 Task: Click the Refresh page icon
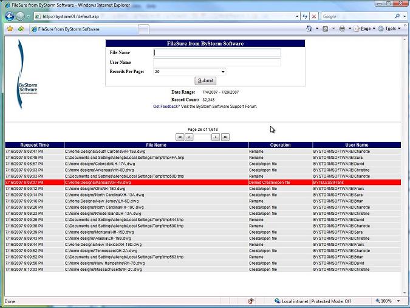point(305,16)
